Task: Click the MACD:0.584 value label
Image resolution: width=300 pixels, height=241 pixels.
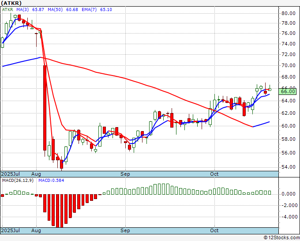Action: pos(51,181)
